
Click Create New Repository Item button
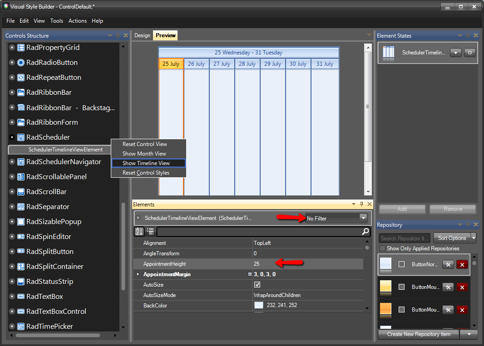tap(419, 334)
